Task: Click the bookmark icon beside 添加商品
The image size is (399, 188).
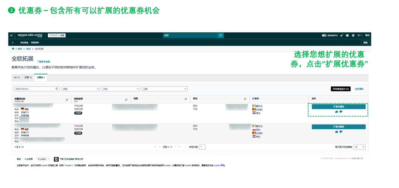Action: (x=13, y=42)
